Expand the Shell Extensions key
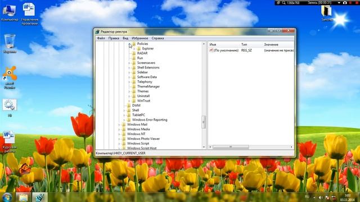 coord(129,68)
